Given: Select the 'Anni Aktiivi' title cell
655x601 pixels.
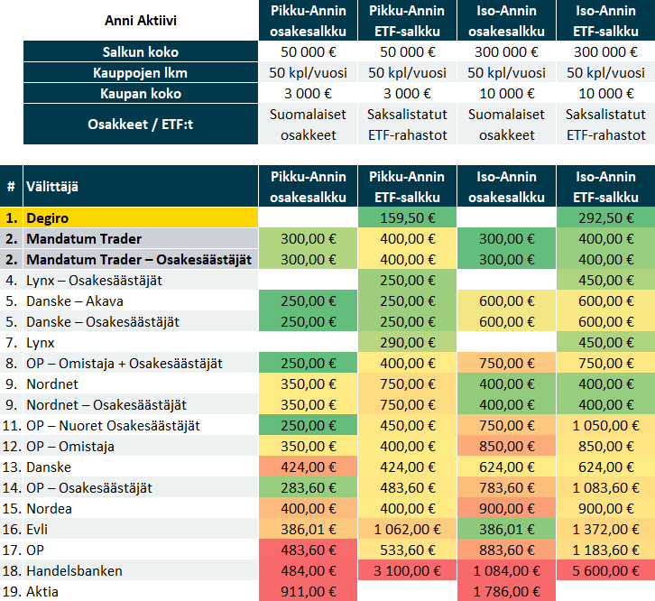Looking at the screenshot, I should click(x=141, y=20).
